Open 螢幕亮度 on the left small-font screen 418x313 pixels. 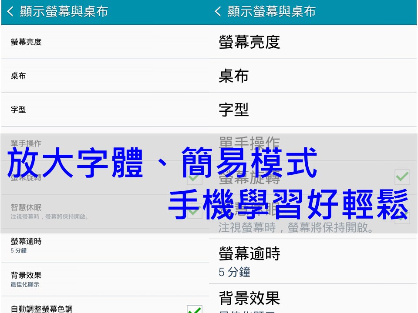pyautogui.click(x=105, y=42)
